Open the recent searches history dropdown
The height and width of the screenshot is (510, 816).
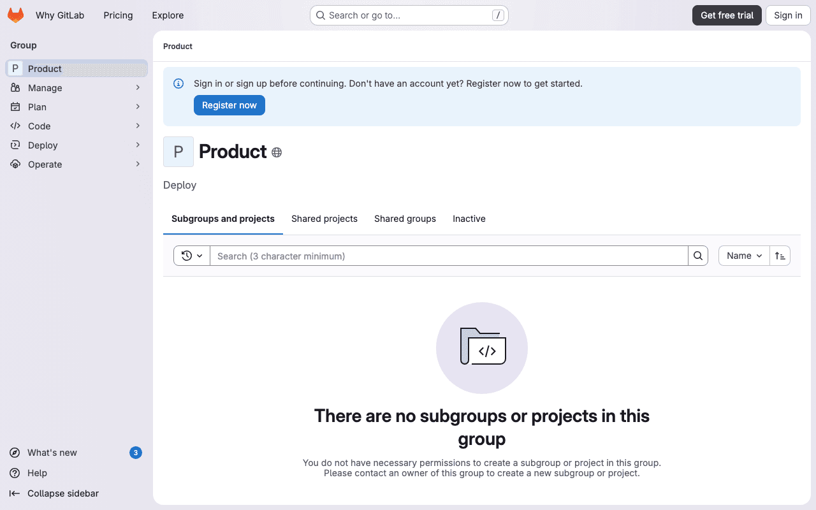(x=192, y=256)
